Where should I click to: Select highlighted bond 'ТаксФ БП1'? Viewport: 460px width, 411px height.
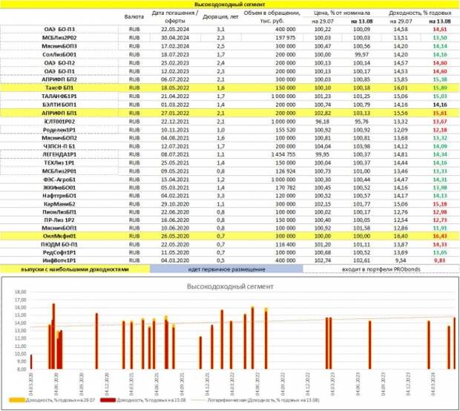[x=59, y=88]
